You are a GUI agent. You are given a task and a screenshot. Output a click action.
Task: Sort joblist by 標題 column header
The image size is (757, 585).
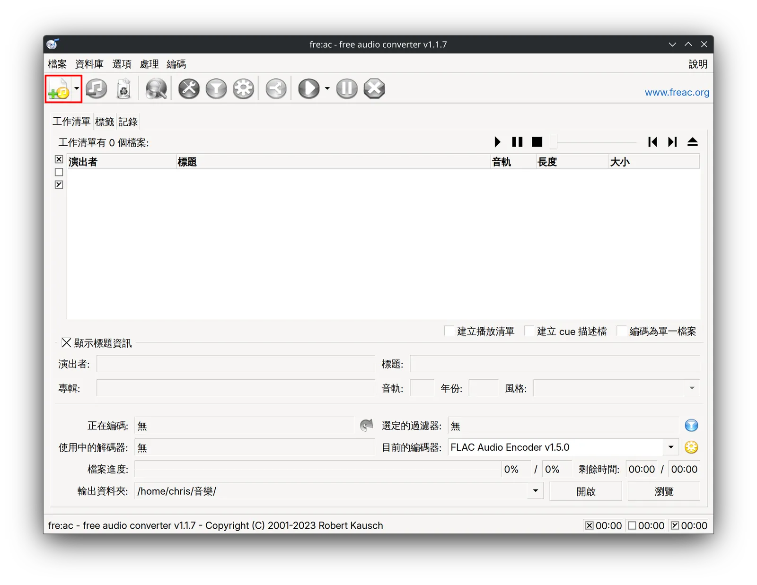click(x=333, y=162)
